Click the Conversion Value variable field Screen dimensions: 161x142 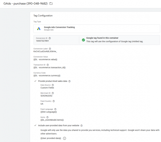tap(45, 60)
